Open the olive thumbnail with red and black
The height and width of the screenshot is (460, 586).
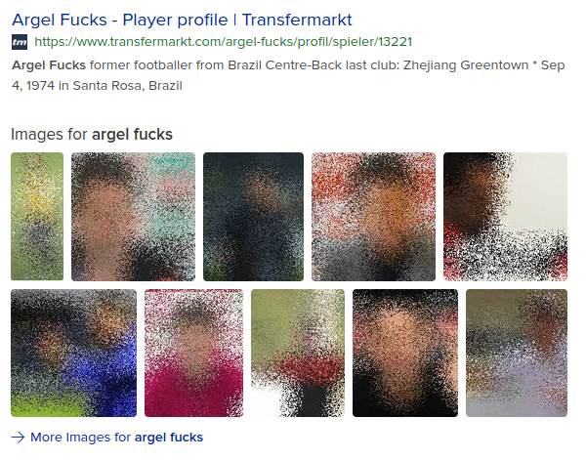point(298,353)
